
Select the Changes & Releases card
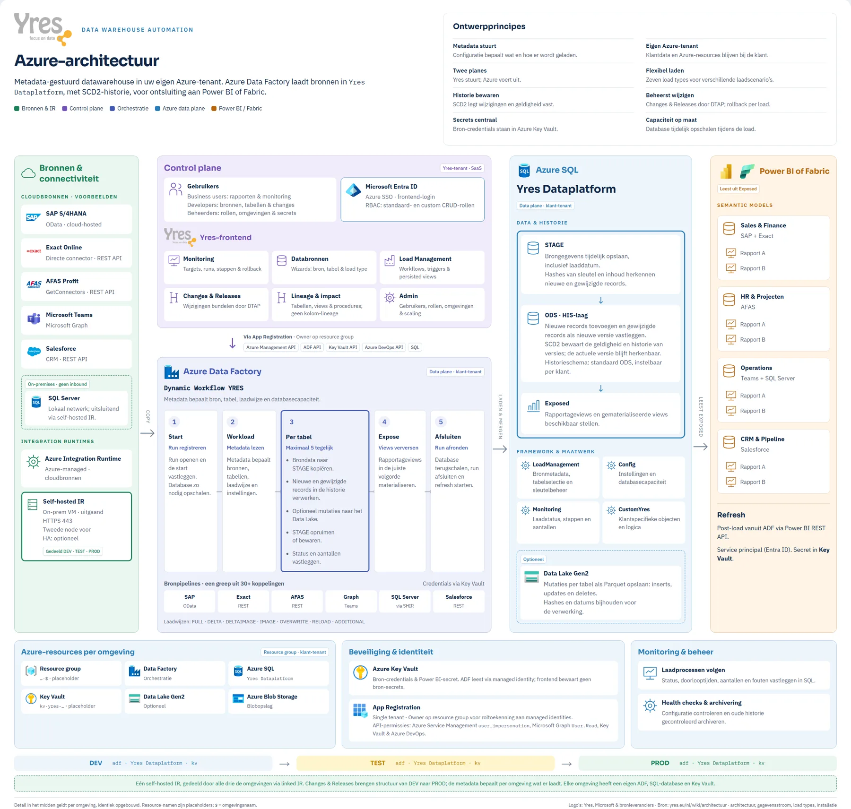216,304
